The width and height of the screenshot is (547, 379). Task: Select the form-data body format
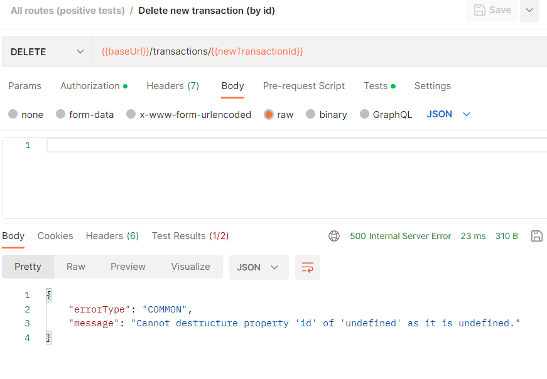[85, 114]
